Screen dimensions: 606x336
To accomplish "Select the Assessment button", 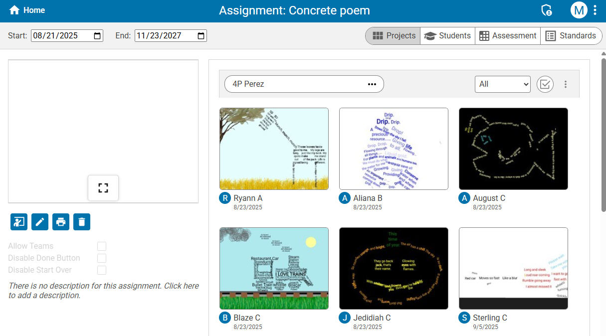I will [507, 35].
